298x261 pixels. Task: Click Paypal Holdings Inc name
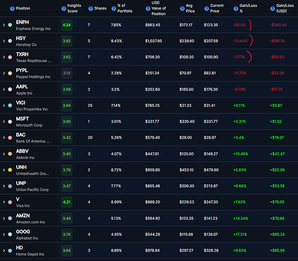pos(33,77)
